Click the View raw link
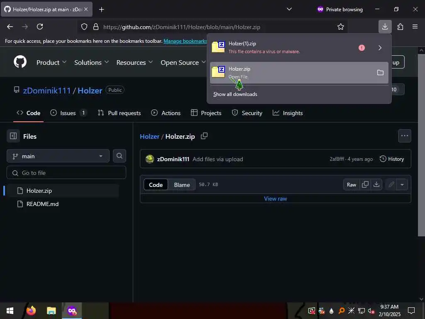Viewport: 425px width, 319px height. pyautogui.click(x=276, y=198)
